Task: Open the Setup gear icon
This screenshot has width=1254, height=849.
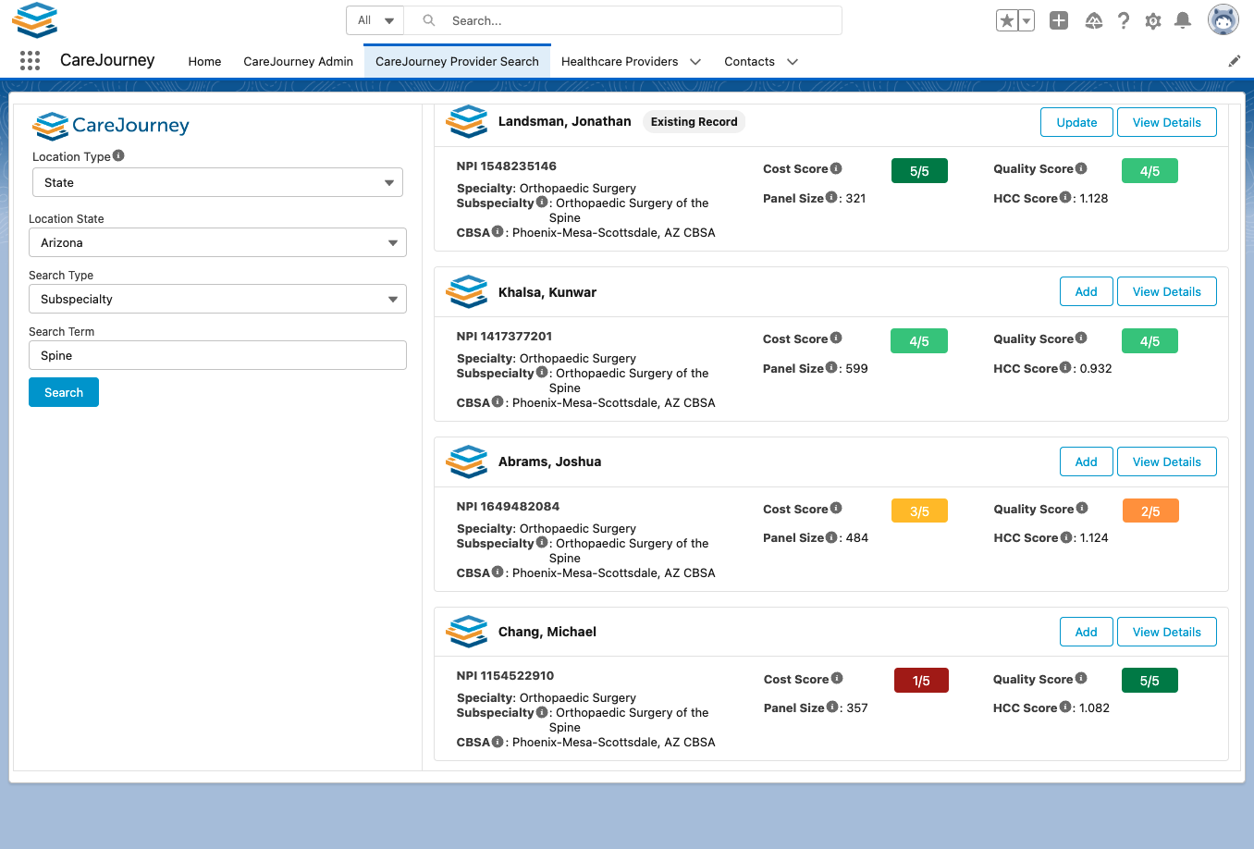Action: coord(1153,20)
